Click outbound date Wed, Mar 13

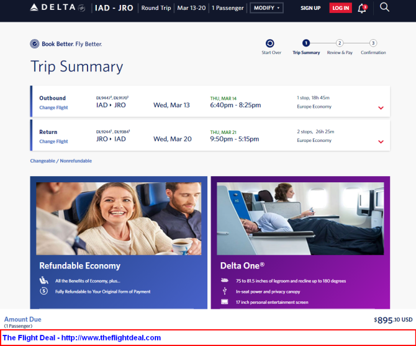(x=171, y=105)
